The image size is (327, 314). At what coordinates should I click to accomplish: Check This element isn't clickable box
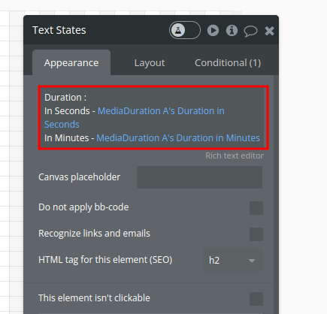coord(256,299)
